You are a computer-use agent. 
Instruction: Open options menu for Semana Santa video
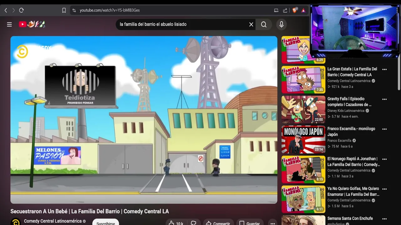[384, 219]
